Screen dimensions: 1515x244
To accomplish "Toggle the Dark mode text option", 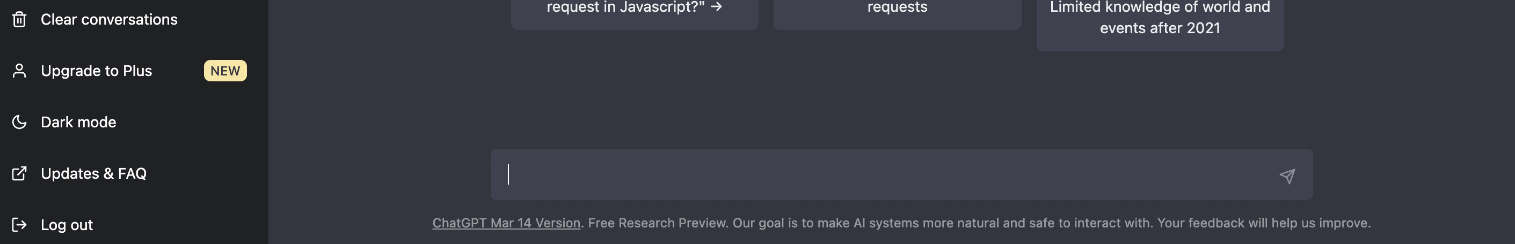I will click(x=78, y=122).
